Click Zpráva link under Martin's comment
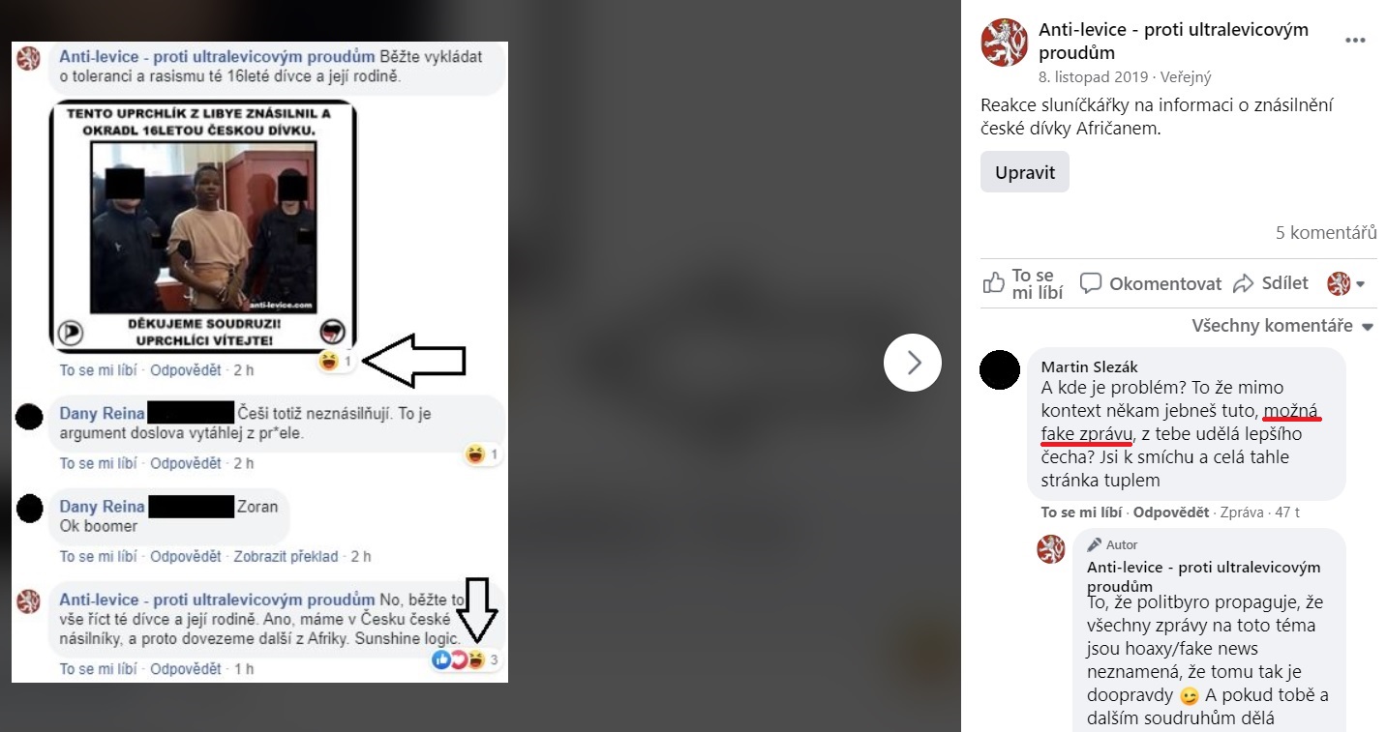 tap(1243, 512)
